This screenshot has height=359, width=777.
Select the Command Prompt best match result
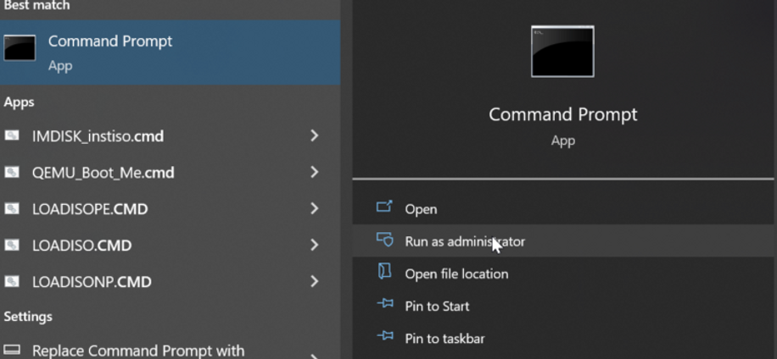(x=170, y=52)
